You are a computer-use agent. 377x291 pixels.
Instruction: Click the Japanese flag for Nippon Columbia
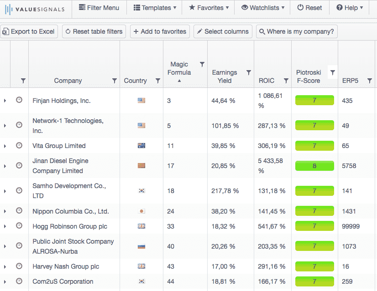141,211
